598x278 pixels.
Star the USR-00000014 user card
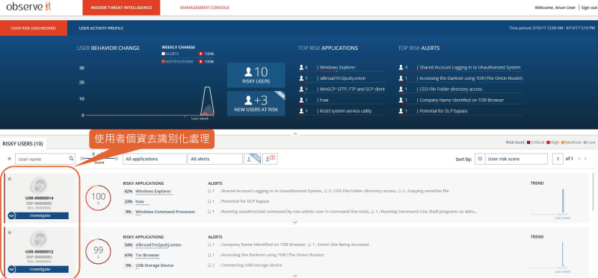pos(10,180)
